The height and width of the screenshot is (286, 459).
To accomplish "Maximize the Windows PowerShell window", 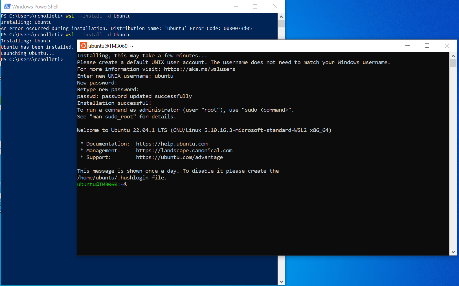I will (x=255, y=6).
